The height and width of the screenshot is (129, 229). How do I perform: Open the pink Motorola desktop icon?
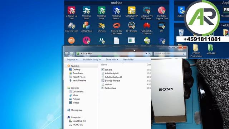coord(87,40)
